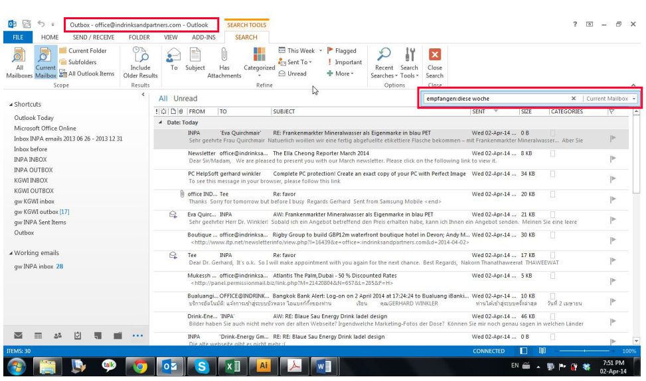Refine search by To recipient
This screenshot has width=646, height=381.
point(174,59)
